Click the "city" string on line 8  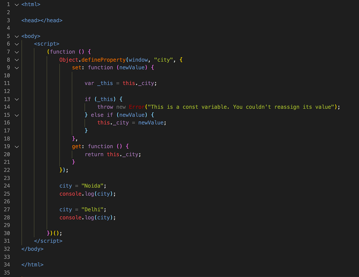[x=164, y=60]
